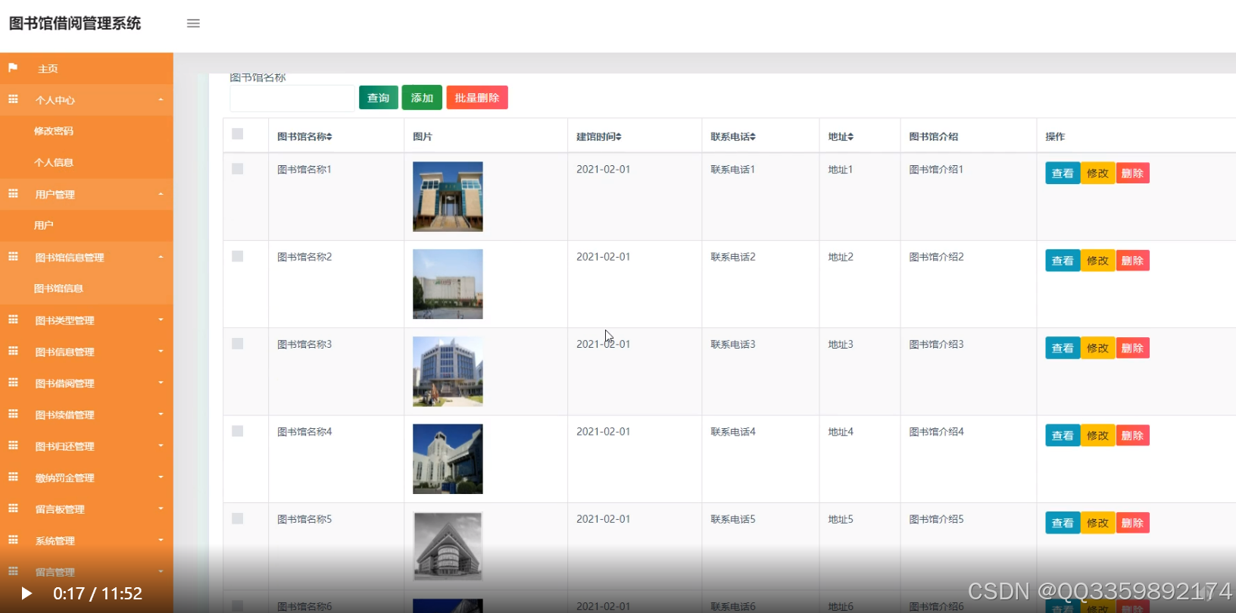The width and height of the screenshot is (1236, 613).
Task: Click the grid icon beside 图书续借管理
Action: click(x=13, y=414)
